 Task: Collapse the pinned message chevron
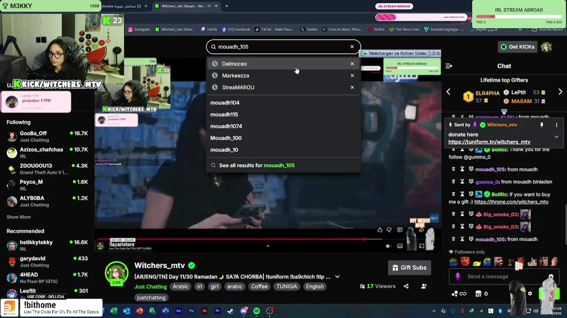(556, 137)
